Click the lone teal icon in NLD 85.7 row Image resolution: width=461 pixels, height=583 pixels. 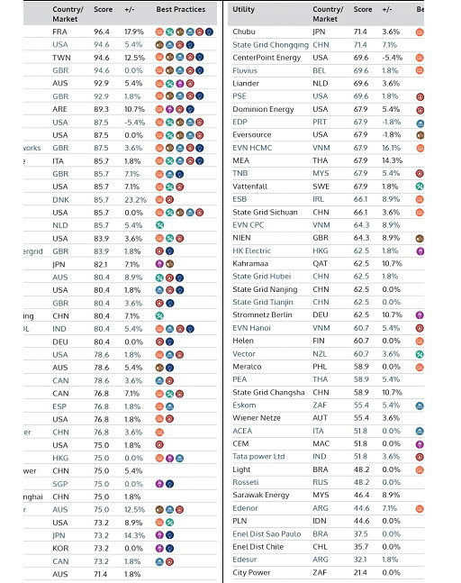point(159,225)
